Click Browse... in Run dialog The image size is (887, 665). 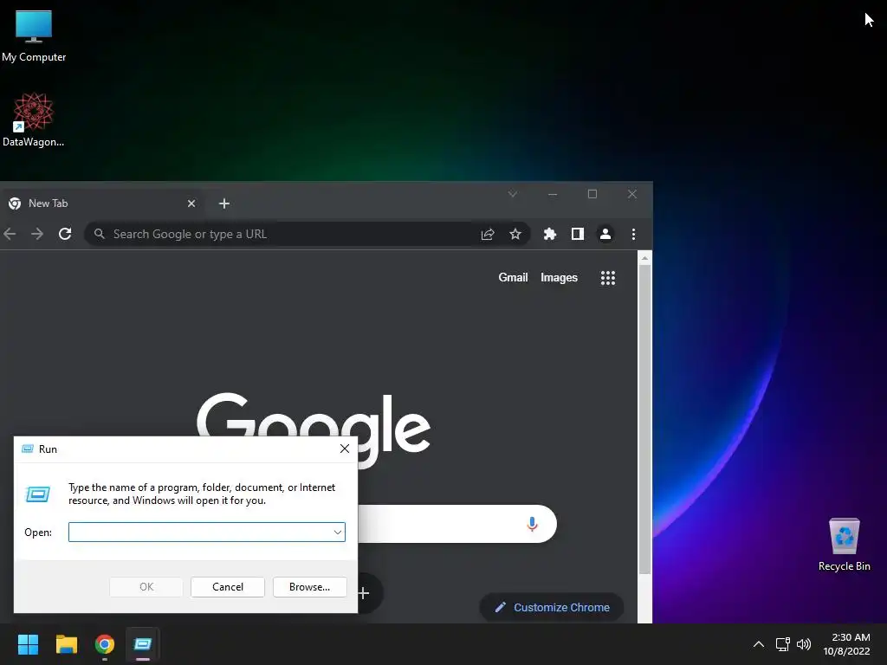309,587
